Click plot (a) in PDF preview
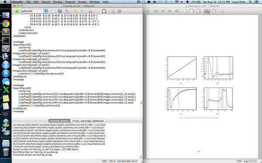Screen dimensions: 262x163 [x=182, y=68]
